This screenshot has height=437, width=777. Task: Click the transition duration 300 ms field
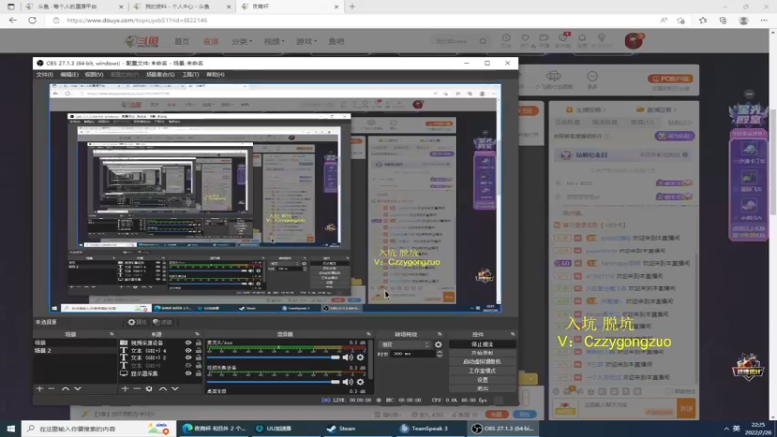point(414,353)
